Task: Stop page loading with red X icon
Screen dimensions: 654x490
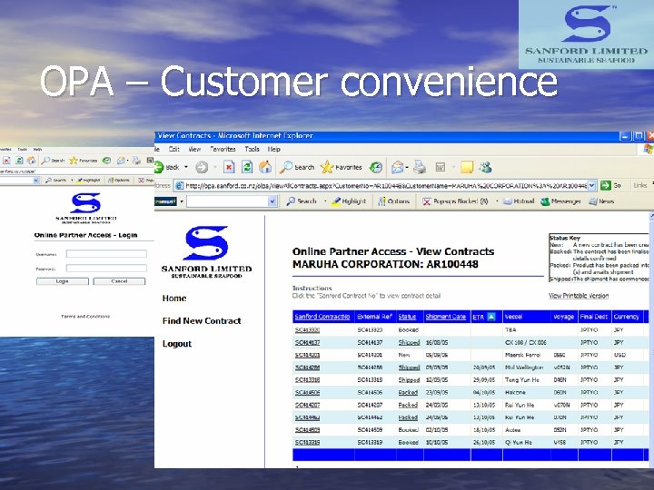Action: click(229, 168)
